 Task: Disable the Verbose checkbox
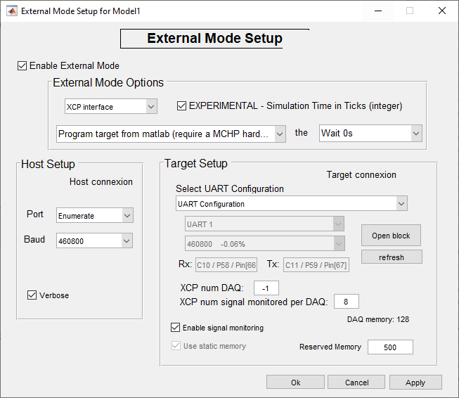point(32,295)
